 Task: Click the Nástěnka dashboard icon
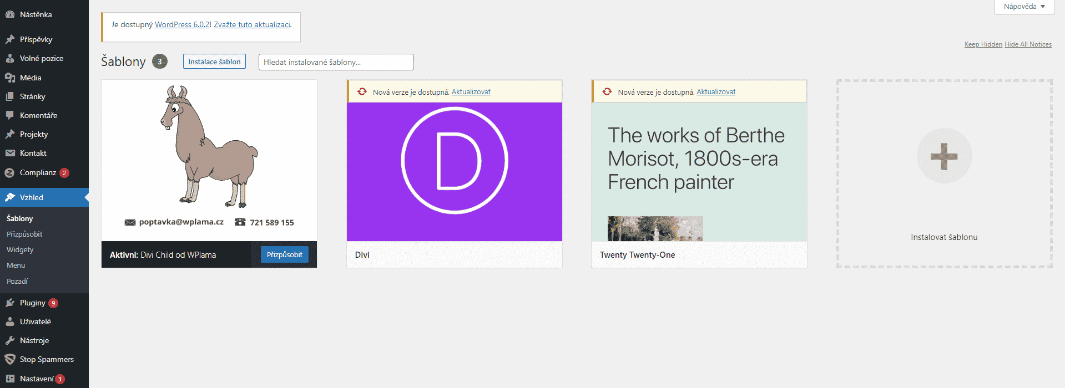10,14
